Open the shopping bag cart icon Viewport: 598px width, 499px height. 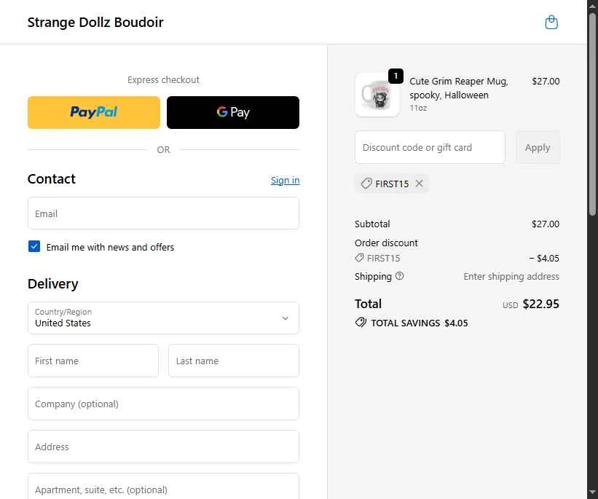551,22
